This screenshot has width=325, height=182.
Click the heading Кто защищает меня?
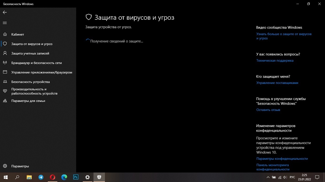pyautogui.click(x=273, y=76)
